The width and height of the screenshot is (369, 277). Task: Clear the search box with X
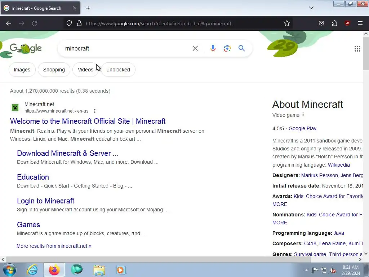pos(195,48)
